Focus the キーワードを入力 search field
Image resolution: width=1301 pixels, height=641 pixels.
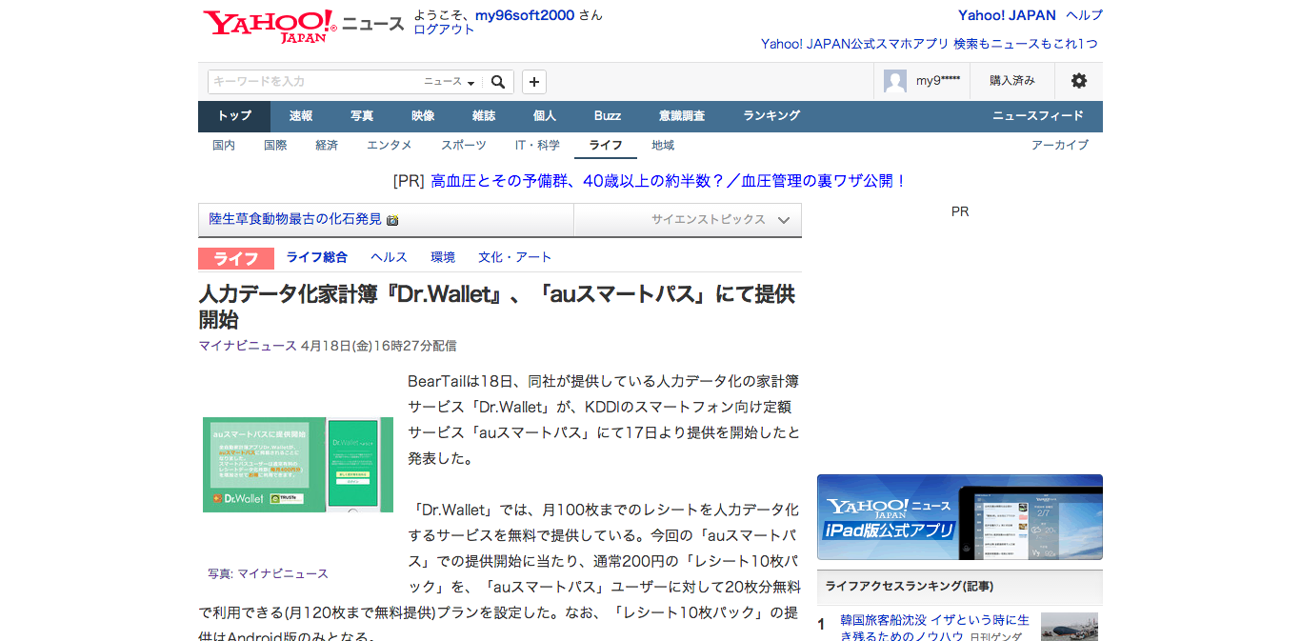[314, 82]
